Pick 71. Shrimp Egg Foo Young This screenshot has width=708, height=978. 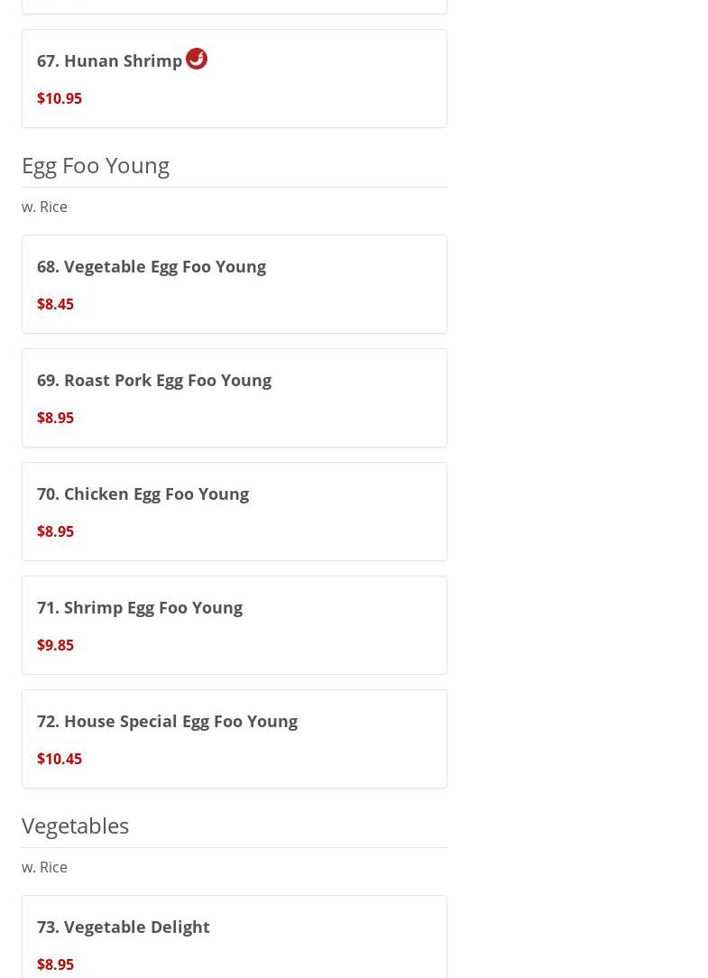[140, 607]
